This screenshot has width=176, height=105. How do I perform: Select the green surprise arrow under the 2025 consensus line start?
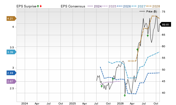pyautogui.click(x=101, y=86)
